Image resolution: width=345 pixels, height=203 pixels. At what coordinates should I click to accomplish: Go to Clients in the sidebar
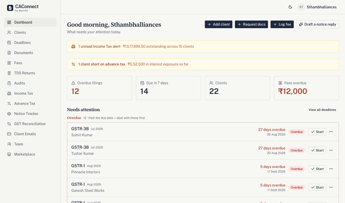30,32
